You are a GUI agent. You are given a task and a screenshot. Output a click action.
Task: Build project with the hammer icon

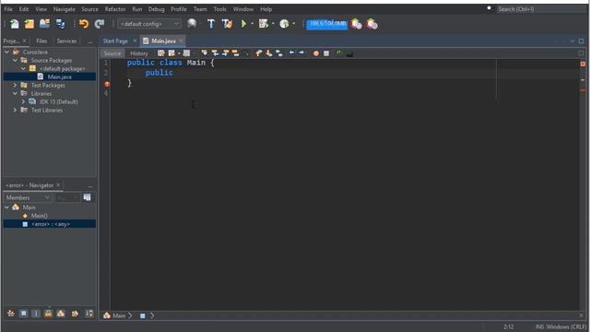pos(211,24)
